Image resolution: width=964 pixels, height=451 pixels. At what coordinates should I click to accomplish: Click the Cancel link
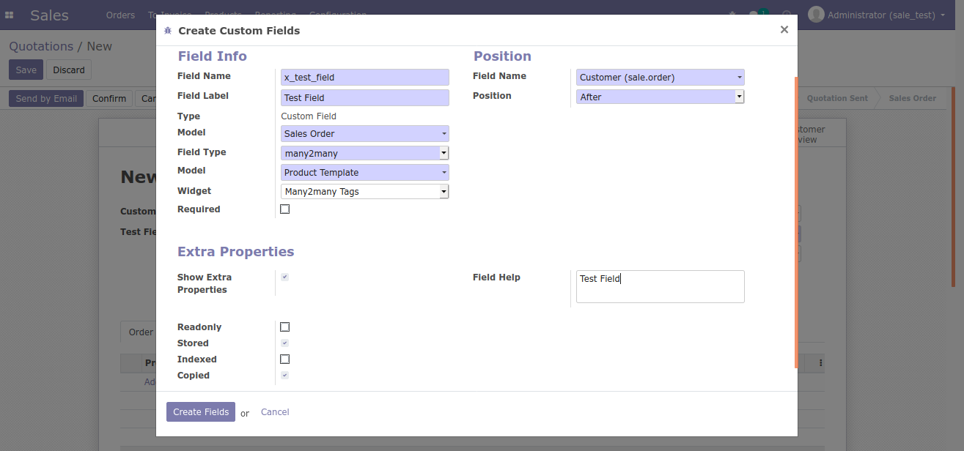[x=275, y=412]
